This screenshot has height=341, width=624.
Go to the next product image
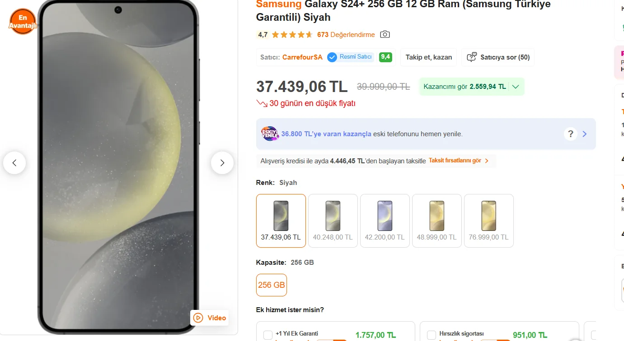click(222, 163)
